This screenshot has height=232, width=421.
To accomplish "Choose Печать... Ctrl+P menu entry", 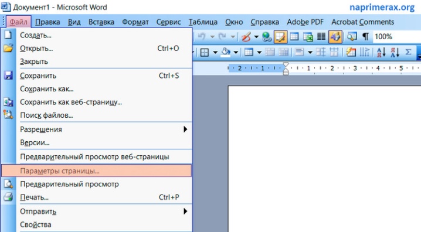I will point(96,197).
